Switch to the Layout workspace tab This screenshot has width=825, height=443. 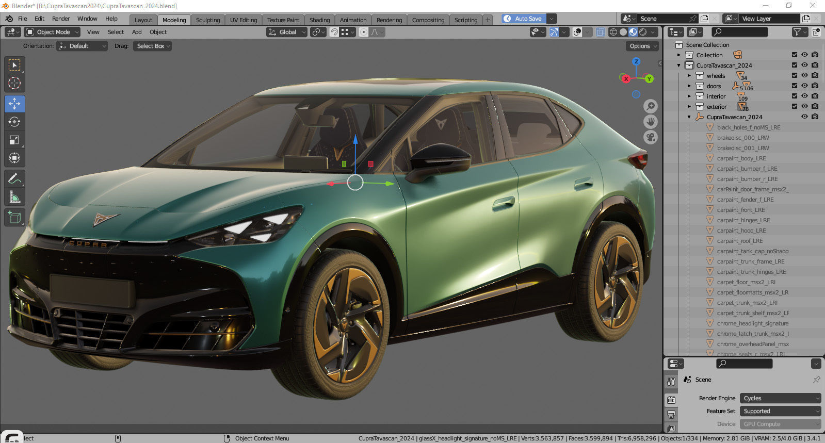(x=143, y=20)
